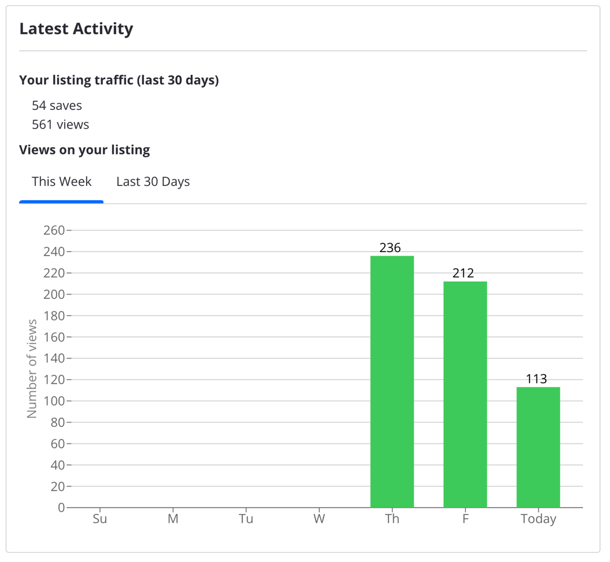Click the 'M' axis label

tap(173, 519)
